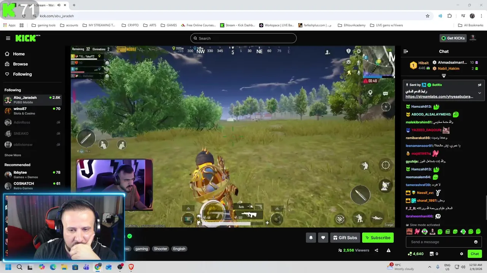Image resolution: width=487 pixels, height=273 pixels.
Task: Open the channel points 4,640 balance
Action: pyautogui.click(x=415, y=254)
